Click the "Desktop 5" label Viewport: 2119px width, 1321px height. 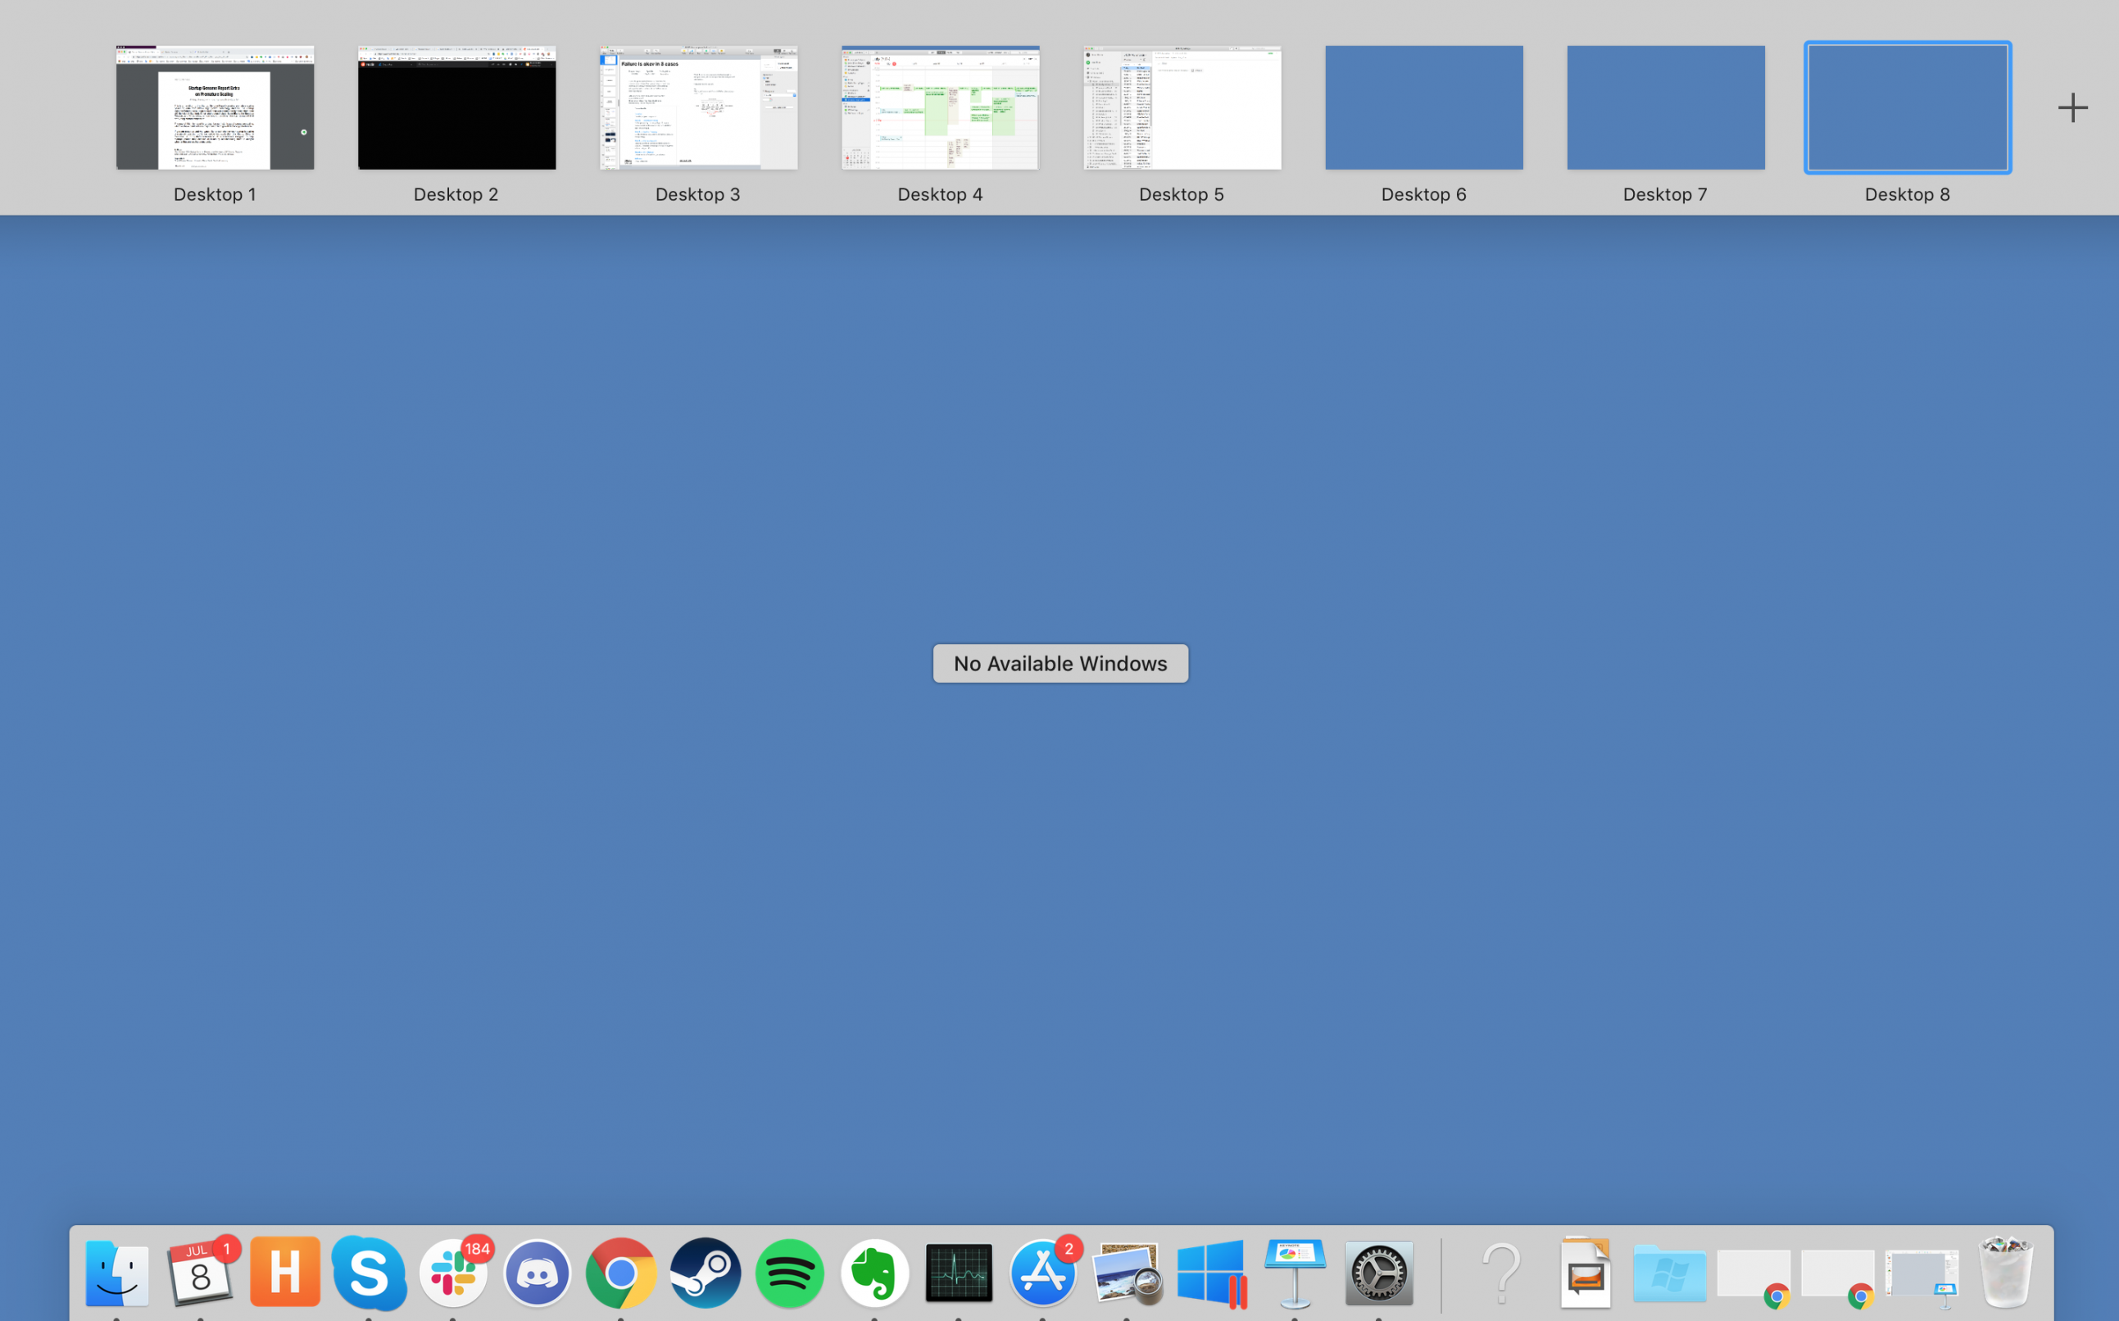[1182, 194]
